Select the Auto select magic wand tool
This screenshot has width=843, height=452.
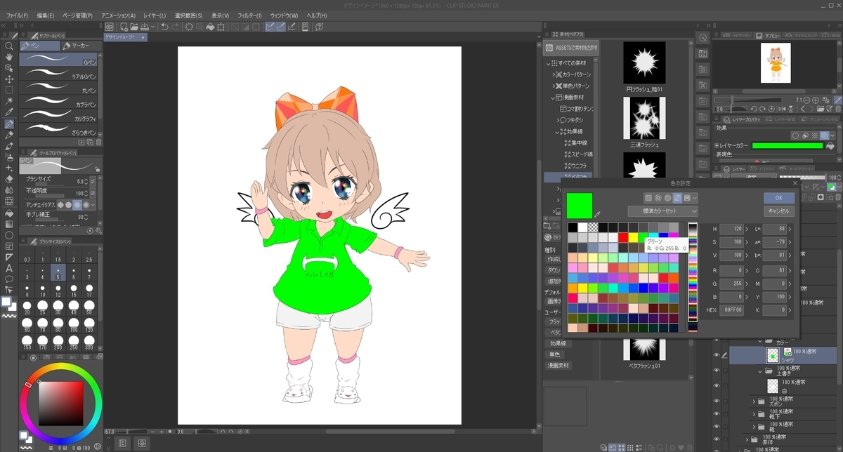(9, 102)
